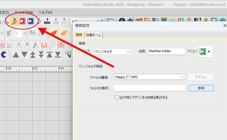Click the skew shape icon beside degree field

click(10, 33)
